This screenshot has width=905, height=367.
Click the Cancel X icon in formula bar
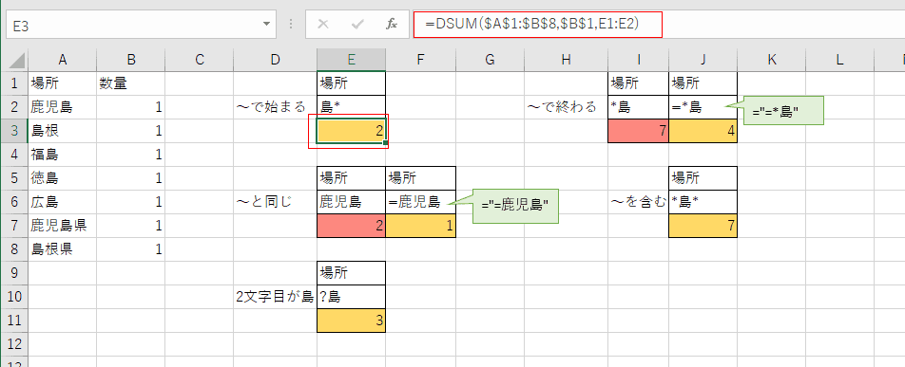[323, 25]
